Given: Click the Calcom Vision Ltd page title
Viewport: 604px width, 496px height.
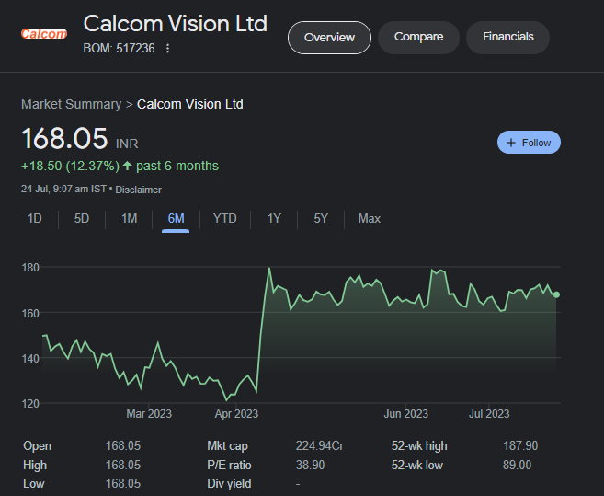Looking at the screenshot, I should click(176, 24).
